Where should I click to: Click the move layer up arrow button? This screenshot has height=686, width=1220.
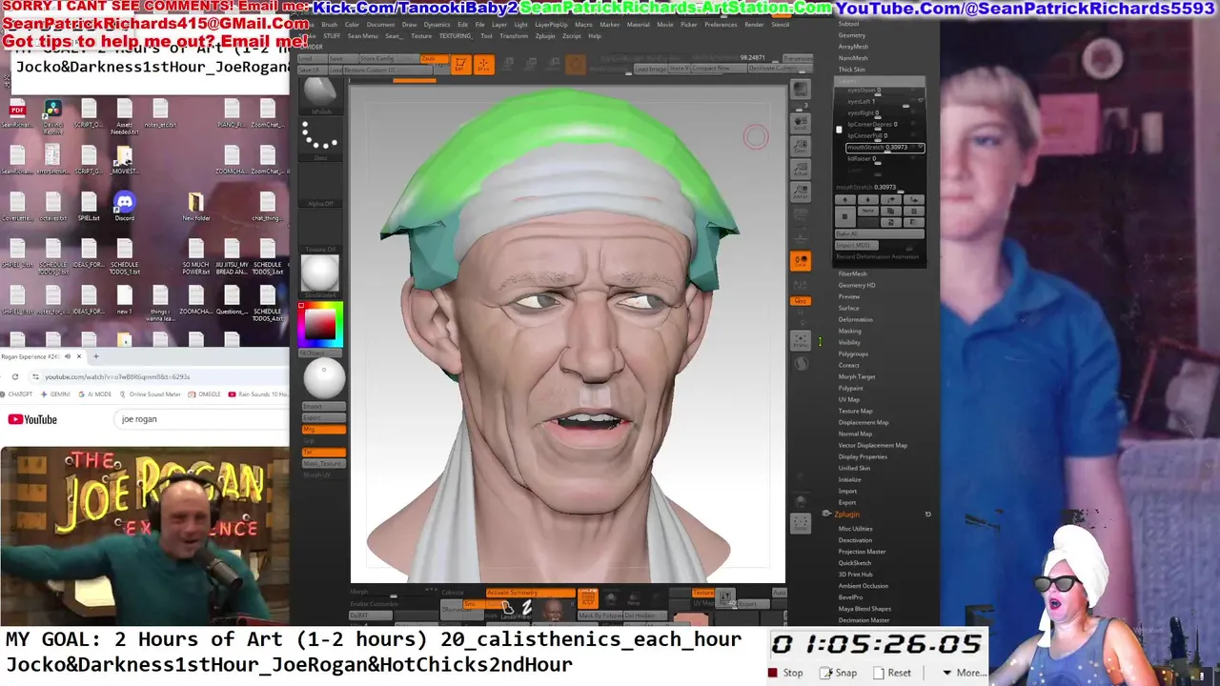845,199
